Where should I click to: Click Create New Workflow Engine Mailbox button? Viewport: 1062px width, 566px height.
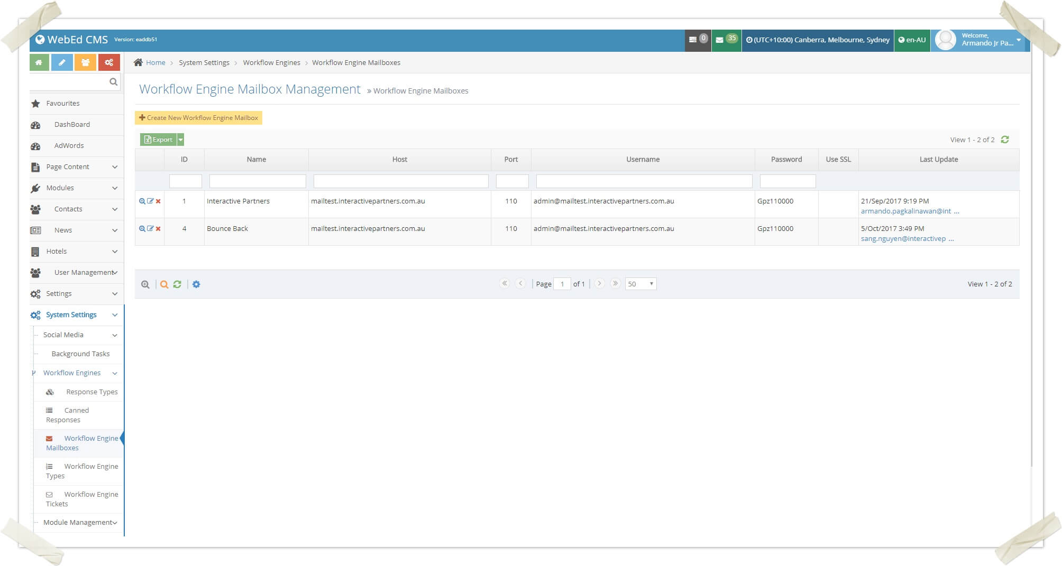(x=198, y=118)
